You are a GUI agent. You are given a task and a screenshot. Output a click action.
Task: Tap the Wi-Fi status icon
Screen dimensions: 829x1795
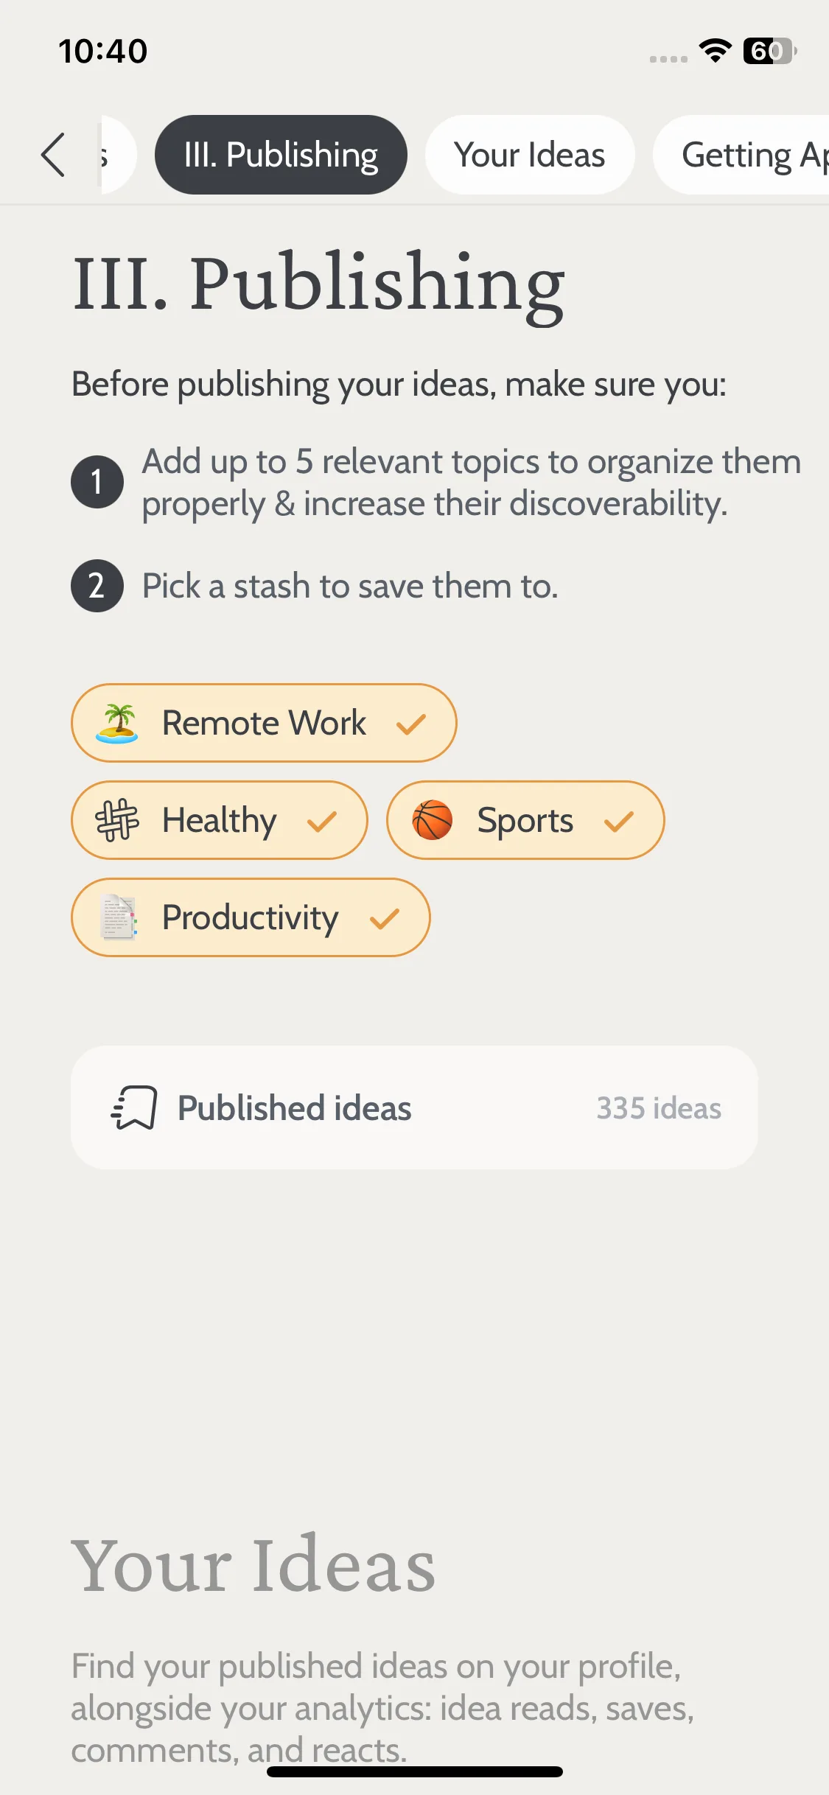click(x=715, y=51)
